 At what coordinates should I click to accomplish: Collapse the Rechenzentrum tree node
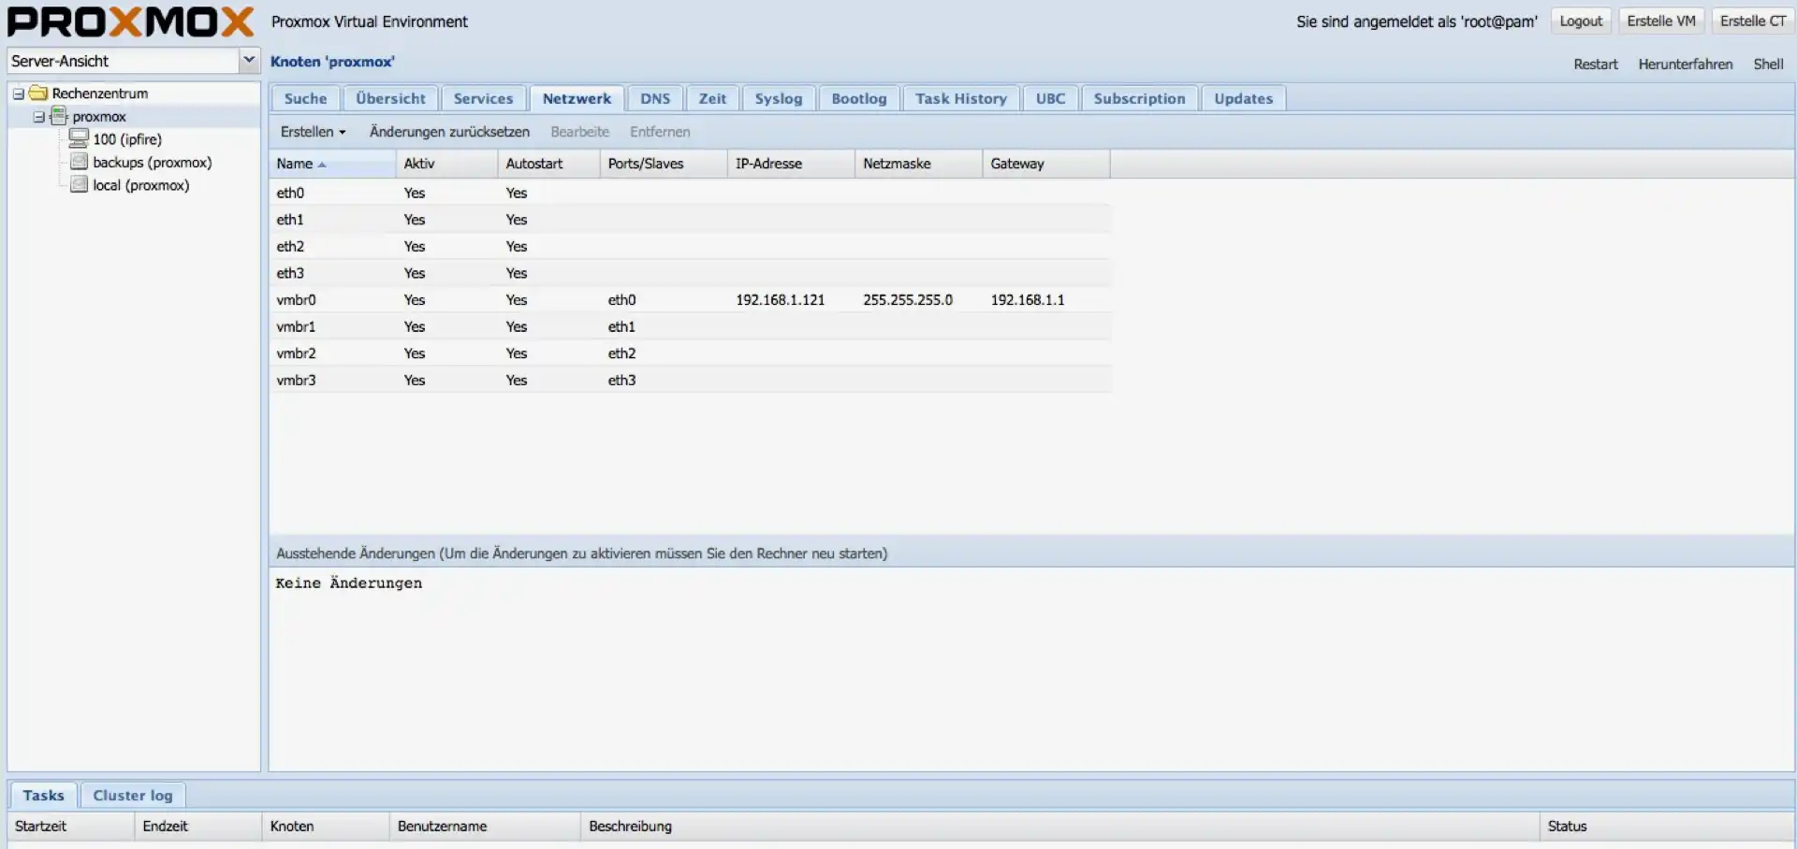[18, 94]
